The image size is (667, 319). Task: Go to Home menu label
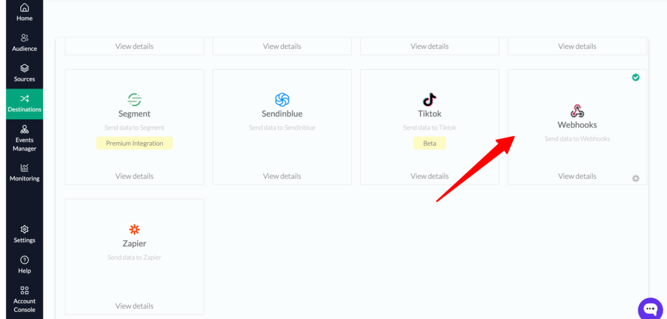24,18
